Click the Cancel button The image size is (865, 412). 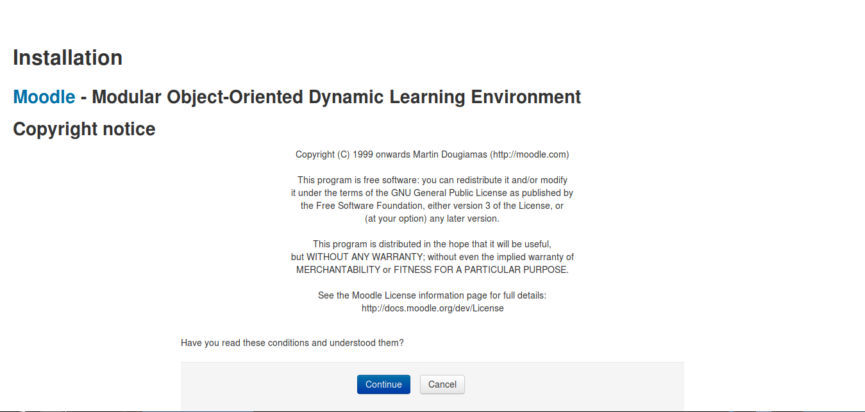point(442,384)
